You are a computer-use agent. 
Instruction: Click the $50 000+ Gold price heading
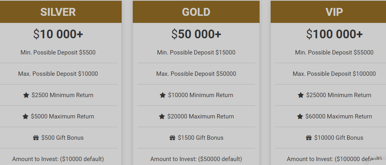[196, 34]
